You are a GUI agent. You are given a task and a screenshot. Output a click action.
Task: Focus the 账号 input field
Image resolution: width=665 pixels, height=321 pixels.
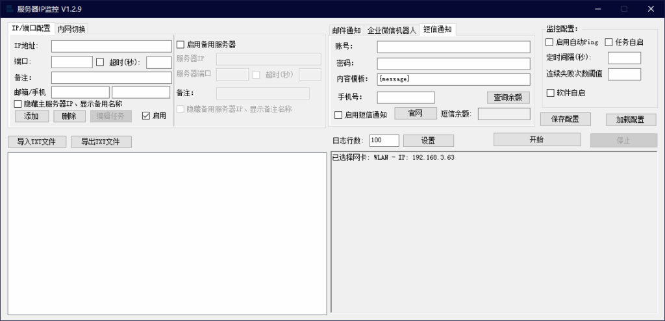pyautogui.click(x=453, y=47)
